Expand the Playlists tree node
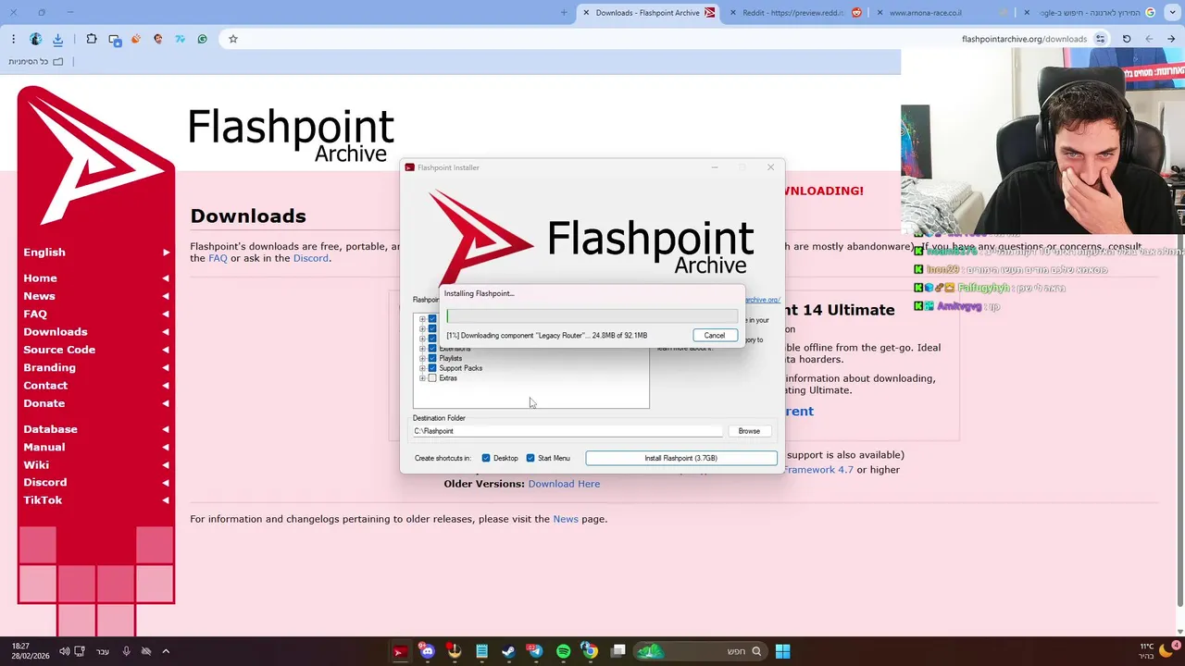The width and height of the screenshot is (1185, 666). click(422, 358)
